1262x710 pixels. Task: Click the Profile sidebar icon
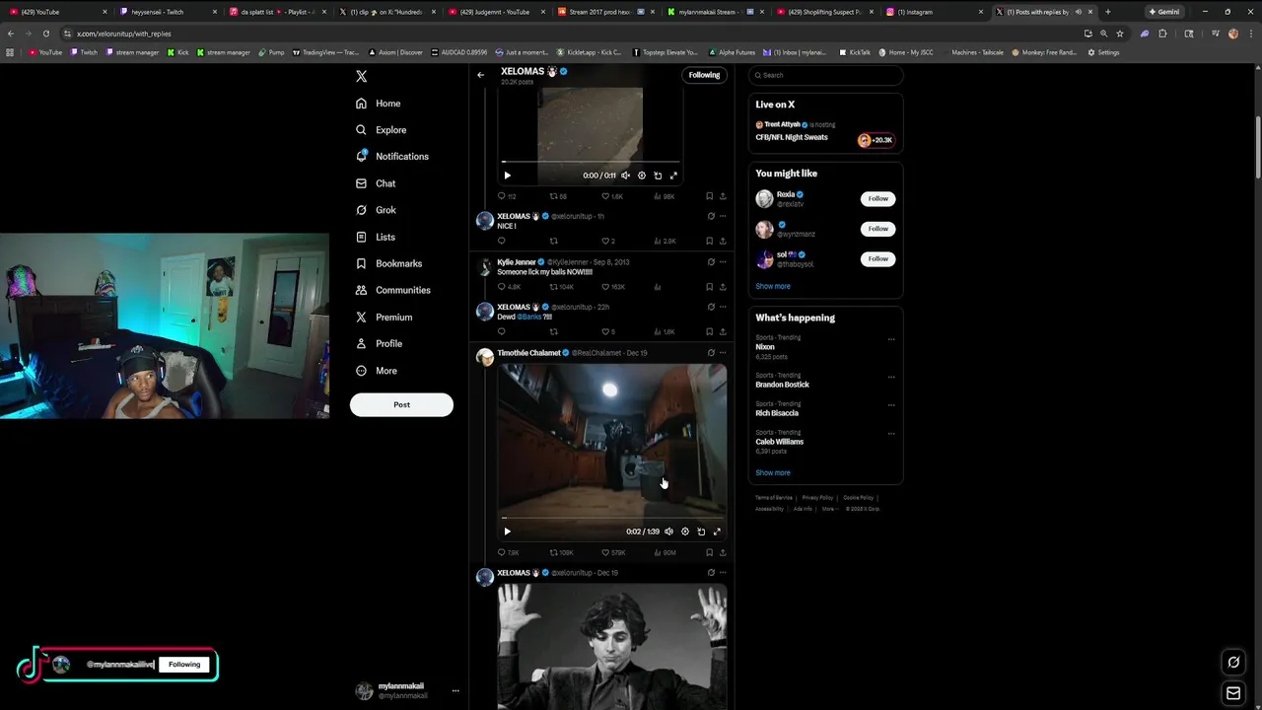pyautogui.click(x=361, y=343)
